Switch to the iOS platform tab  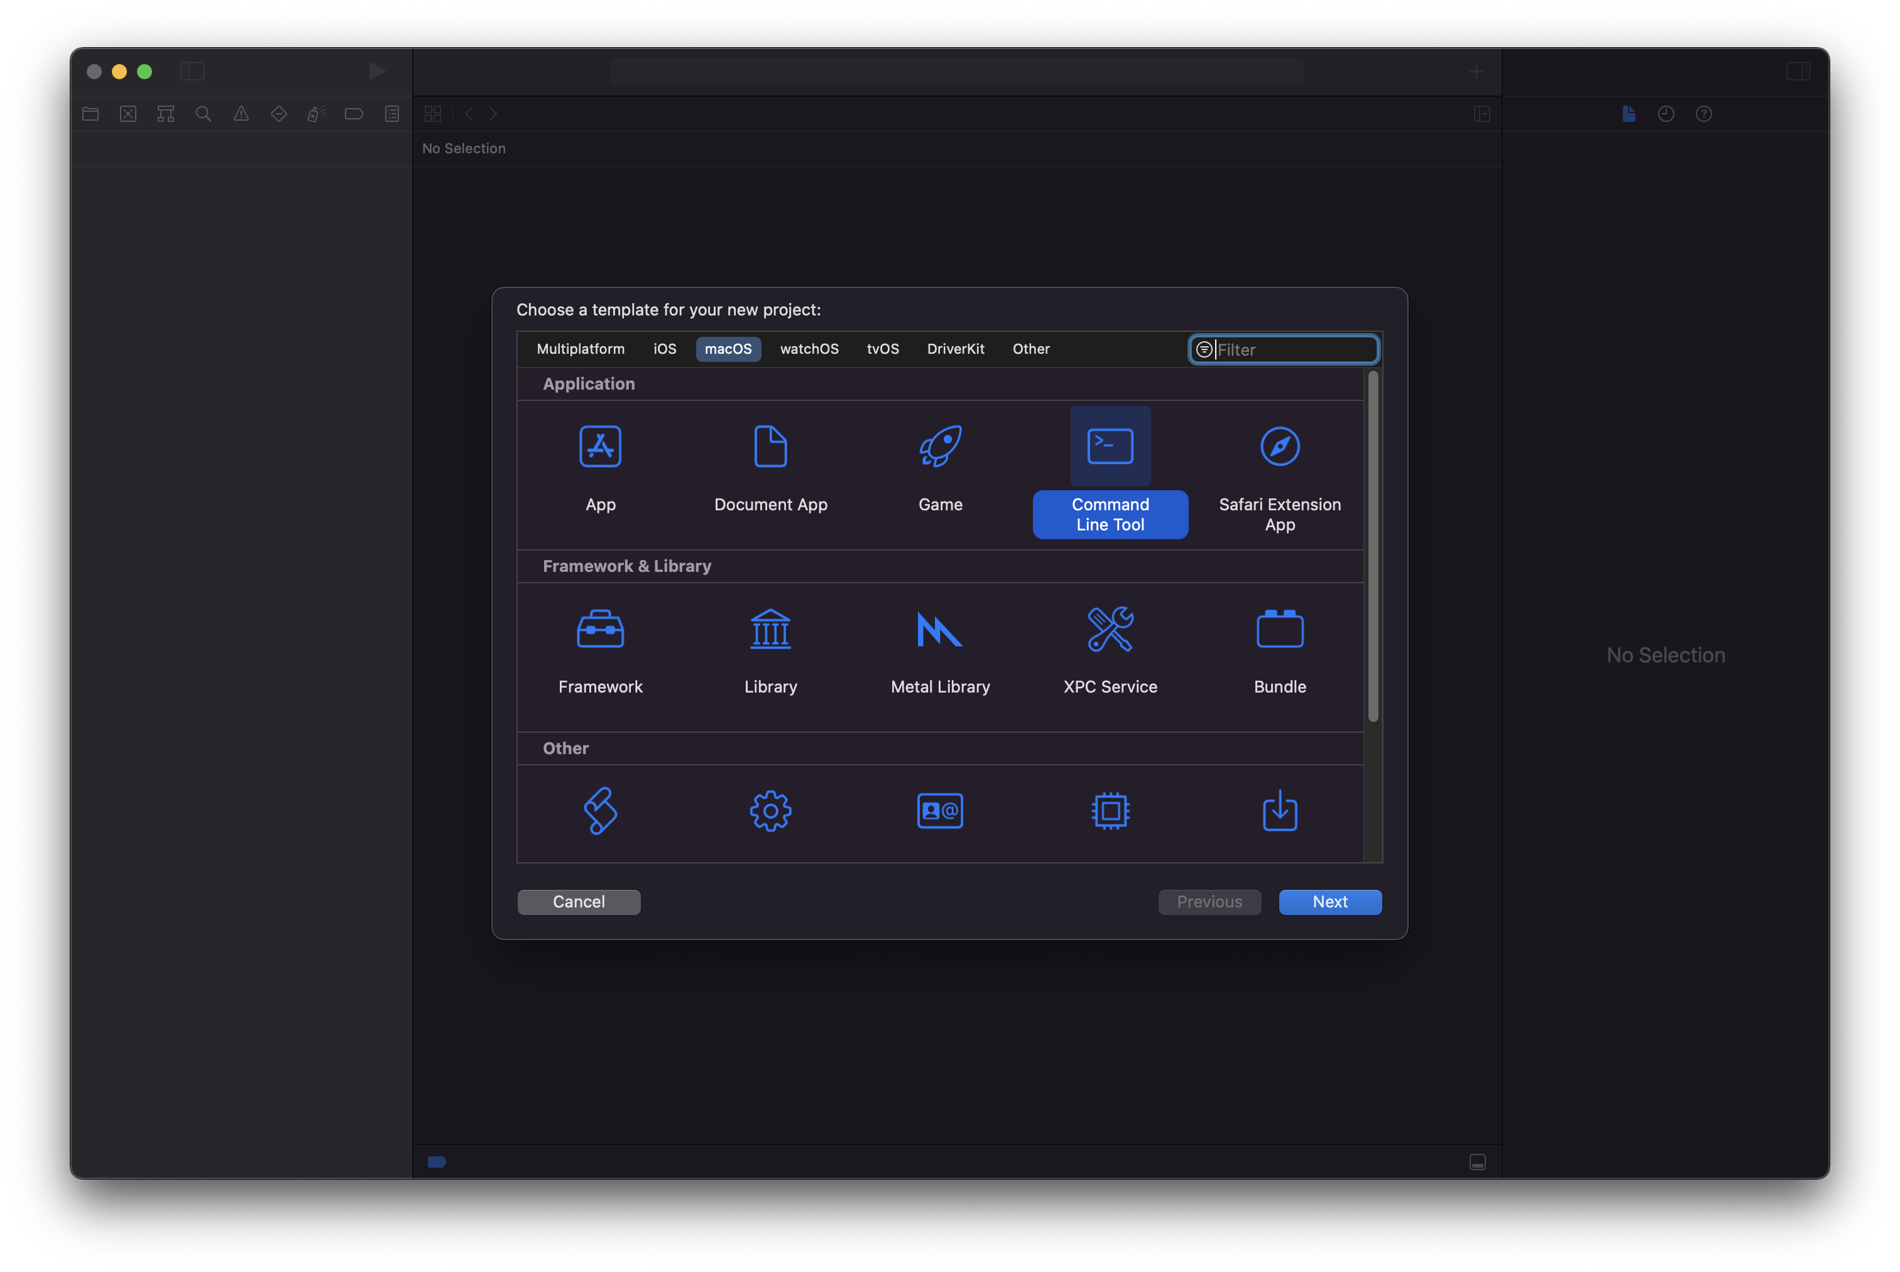(x=664, y=349)
